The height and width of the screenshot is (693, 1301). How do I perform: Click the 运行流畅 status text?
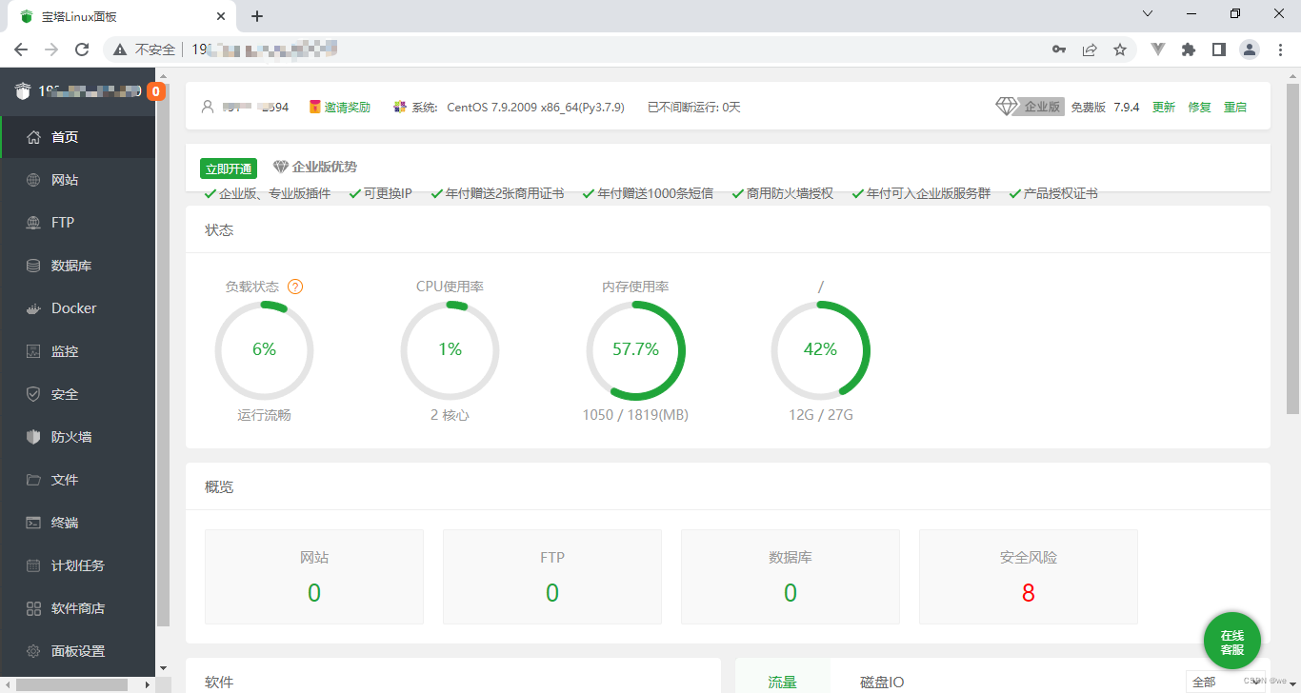(264, 415)
